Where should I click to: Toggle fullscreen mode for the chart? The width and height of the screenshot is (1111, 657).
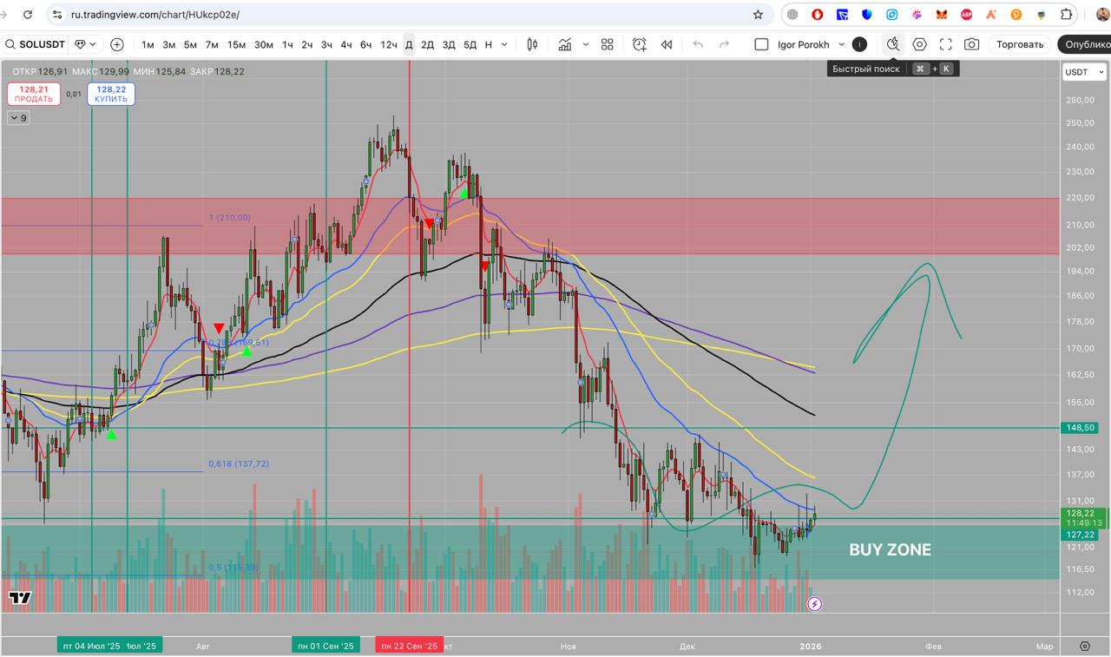click(x=946, y=44)
